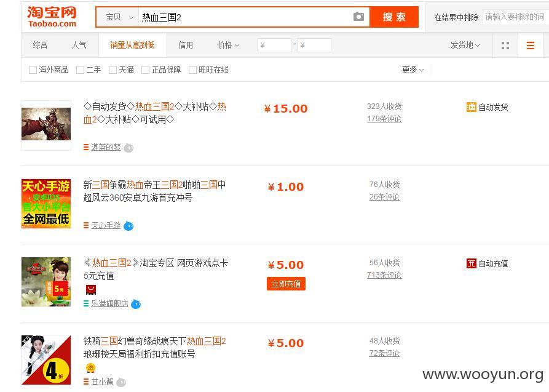Click Tmall badge under 热血三国2 点卡 listing
The image size is (549, 392).
(x=91, y=290)
